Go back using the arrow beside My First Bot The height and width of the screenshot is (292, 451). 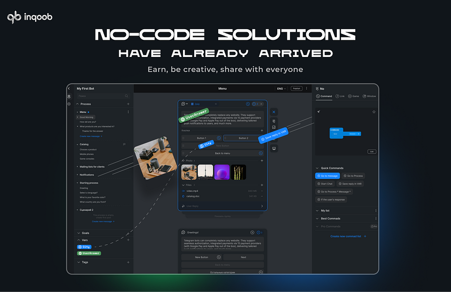69,89
